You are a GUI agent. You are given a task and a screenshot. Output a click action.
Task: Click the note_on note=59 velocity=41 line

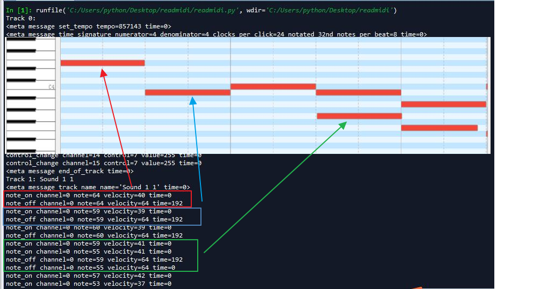[89, 243]
